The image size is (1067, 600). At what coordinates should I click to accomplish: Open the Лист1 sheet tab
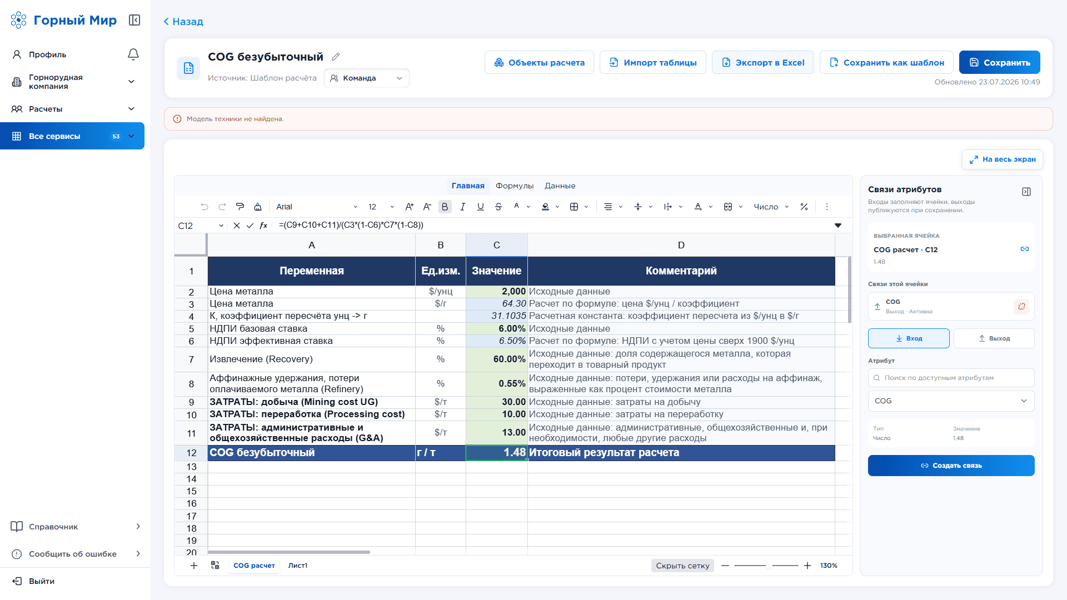pyautogui.click(x=297, y=566)
